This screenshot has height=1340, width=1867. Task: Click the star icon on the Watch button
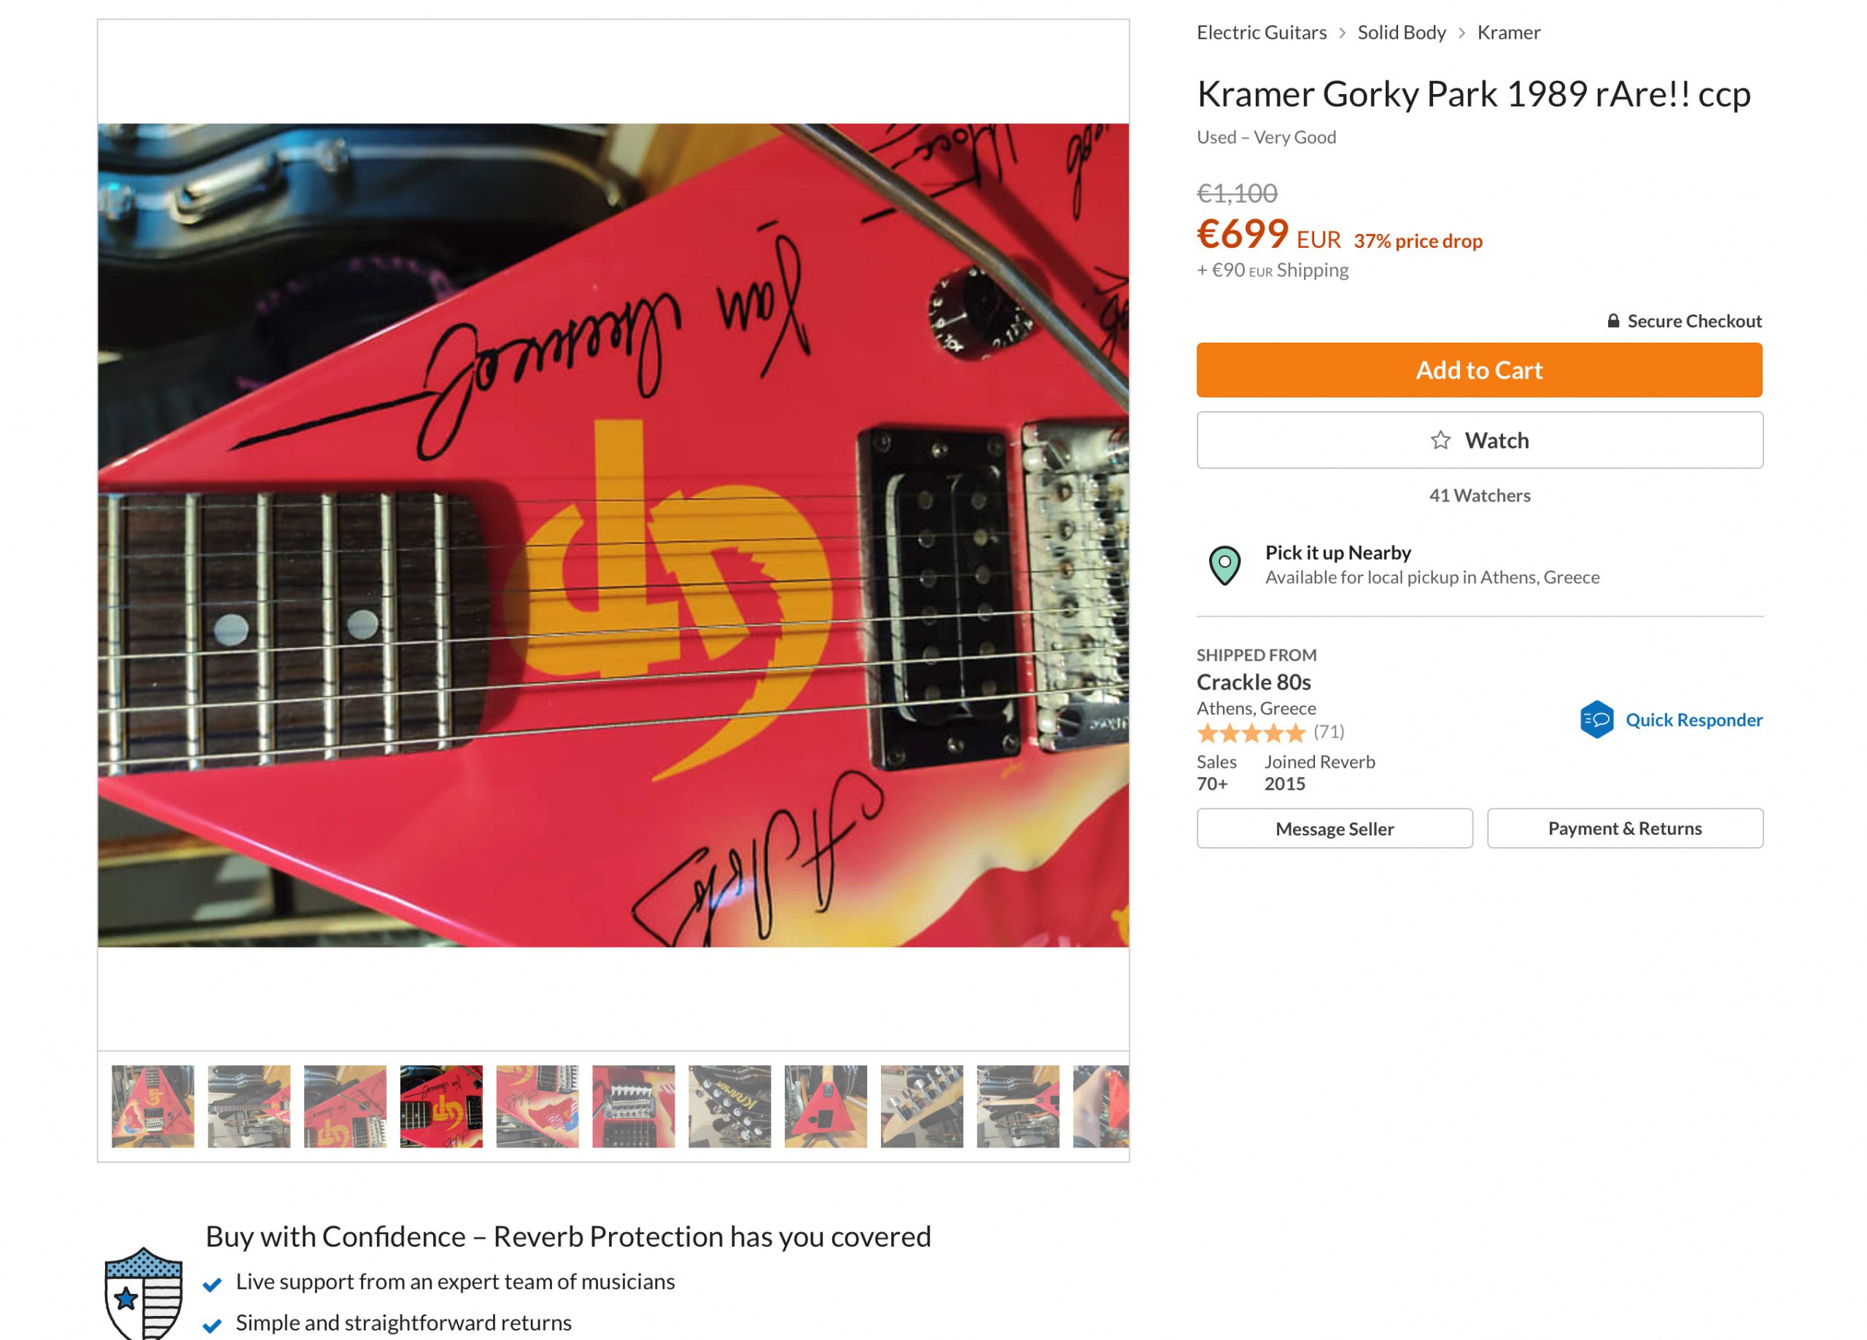tap(1440, 440)
